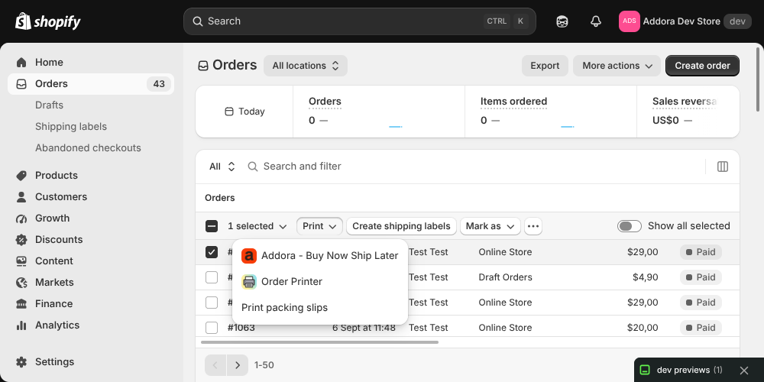Open the edit columns icon
The width and height of the screenshot is (764, 382).
(723, 167)
